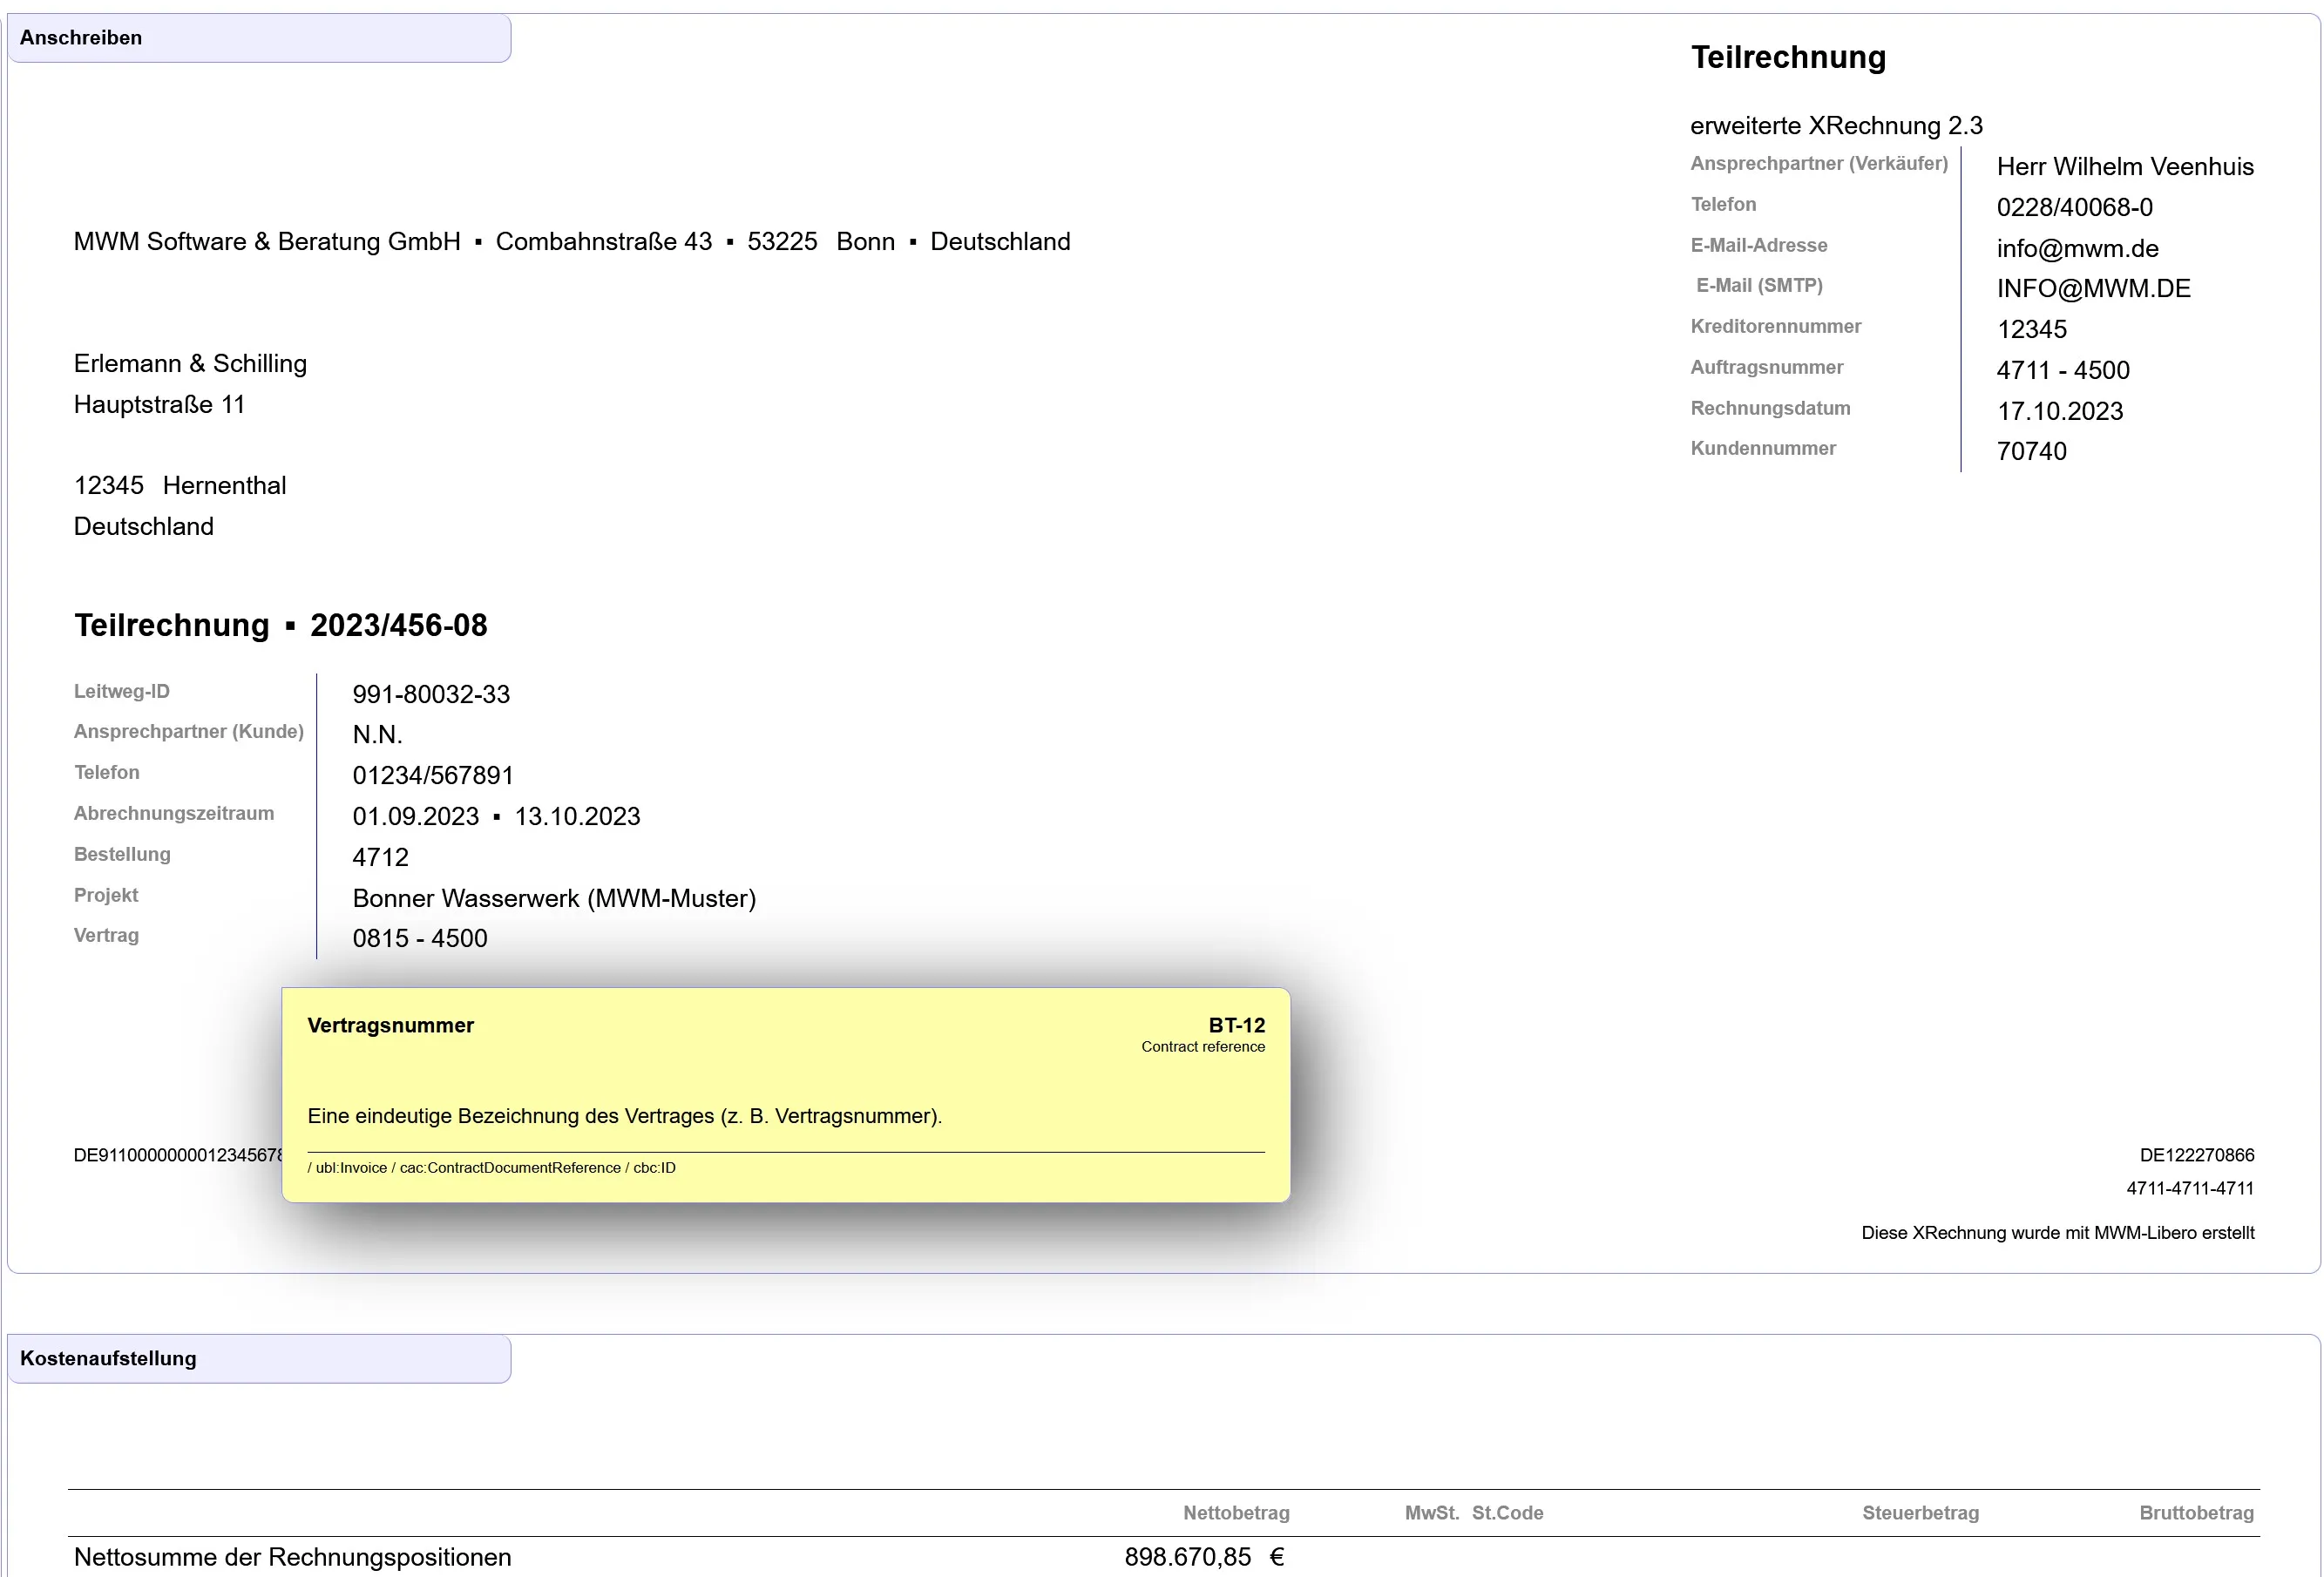The width and height of the screenshot is (2324, 1577).
Task: Click net amount 898.670,85 €
Action: [x=1204, y=1558]
